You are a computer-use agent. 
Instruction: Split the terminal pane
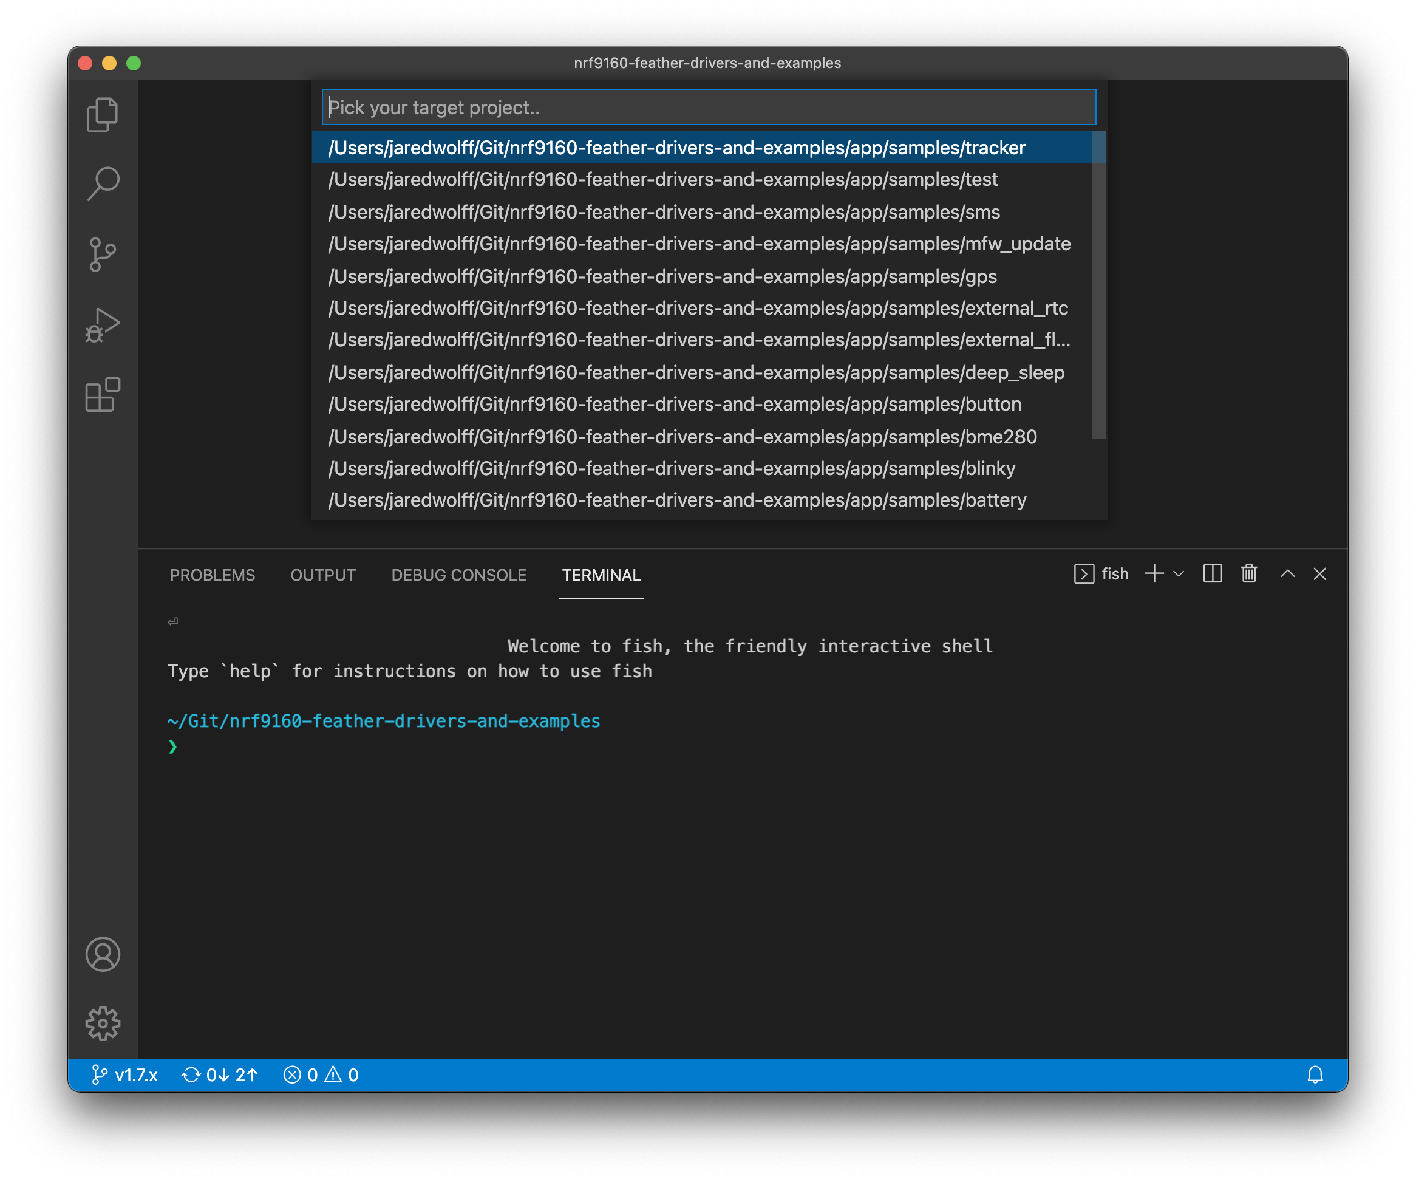pos(1213,574)
